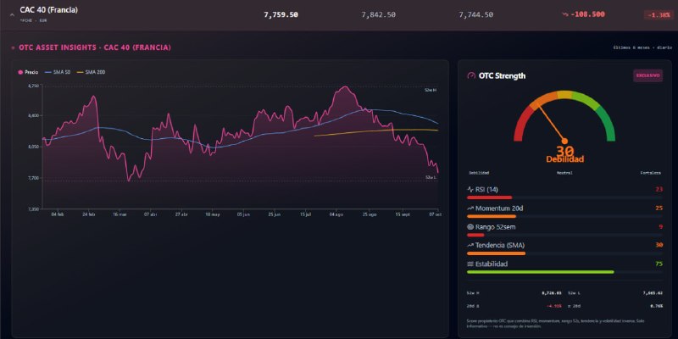
Task: Click the 52w H value 8,726.03
Action: (x=552, y=293)
